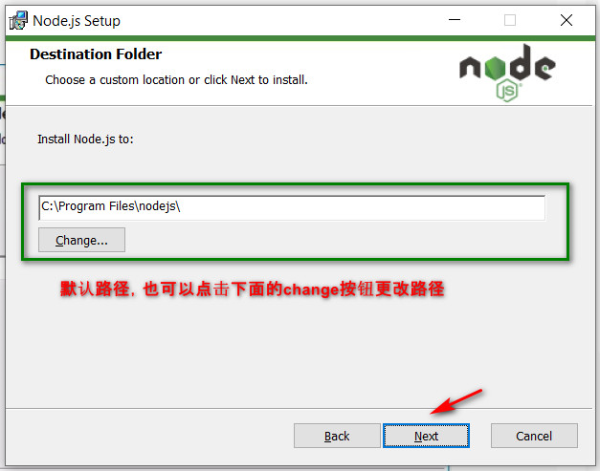This screenshot has width=600, height=471.
Task: Click the "Node.js Setup" title bar text
Action: [77, 21]
